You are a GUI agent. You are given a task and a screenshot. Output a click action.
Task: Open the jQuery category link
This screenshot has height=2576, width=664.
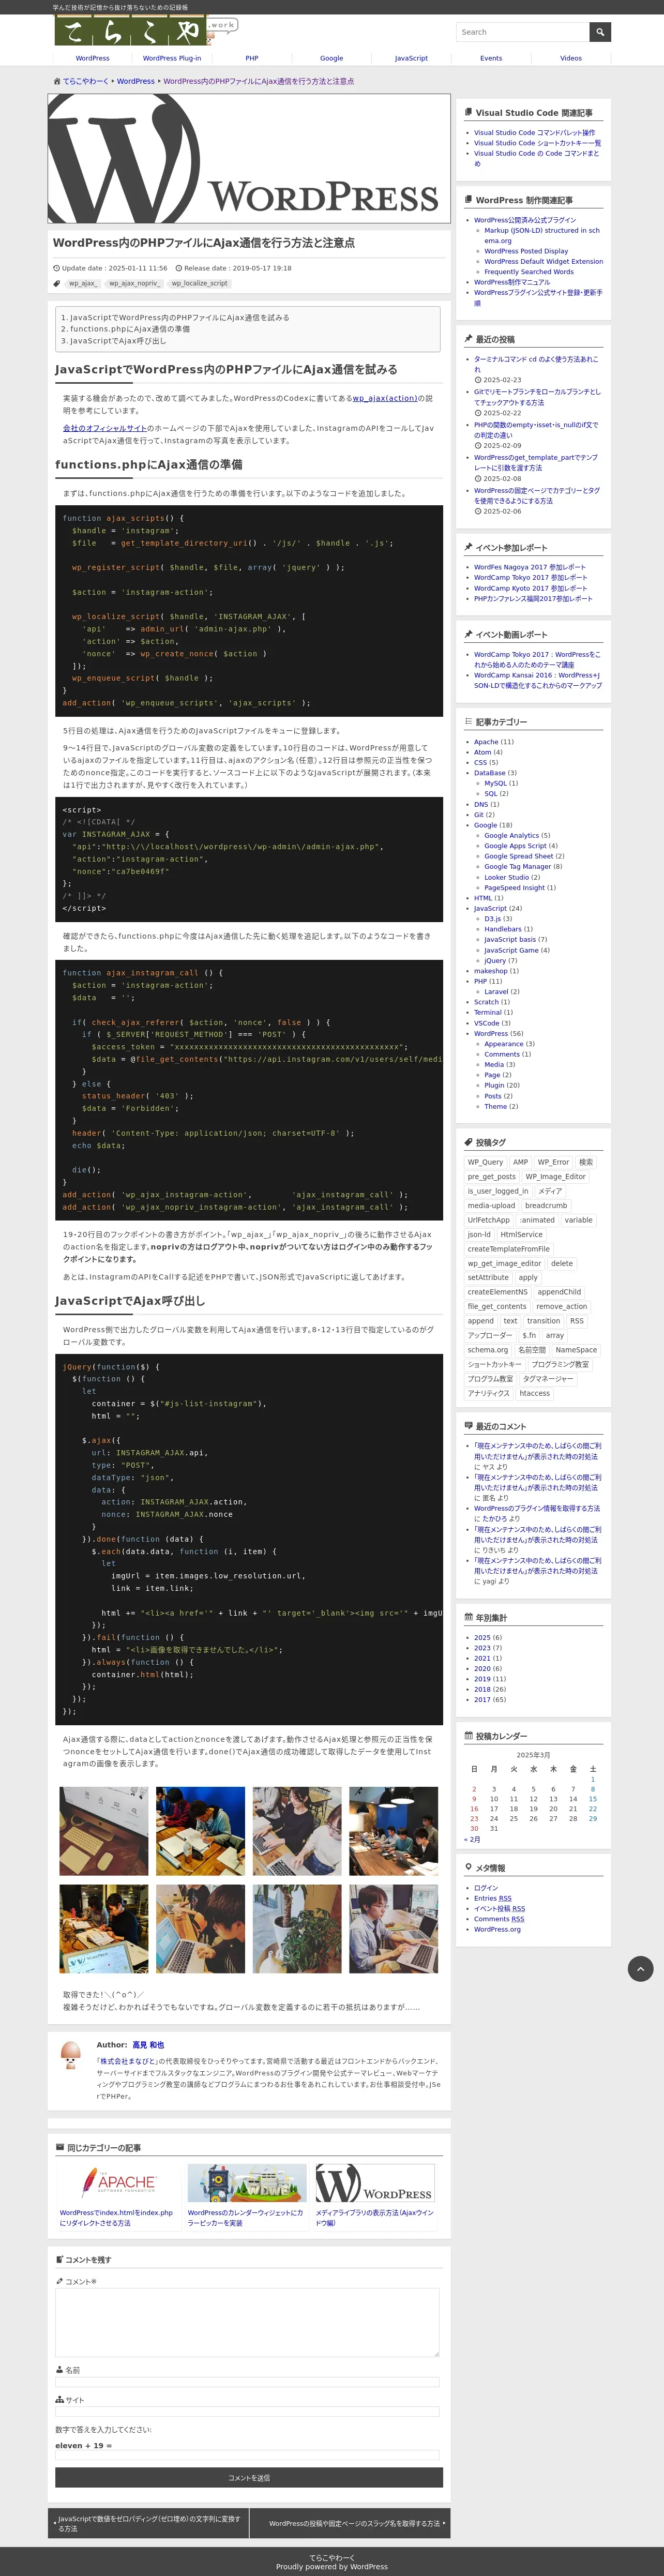495,961
